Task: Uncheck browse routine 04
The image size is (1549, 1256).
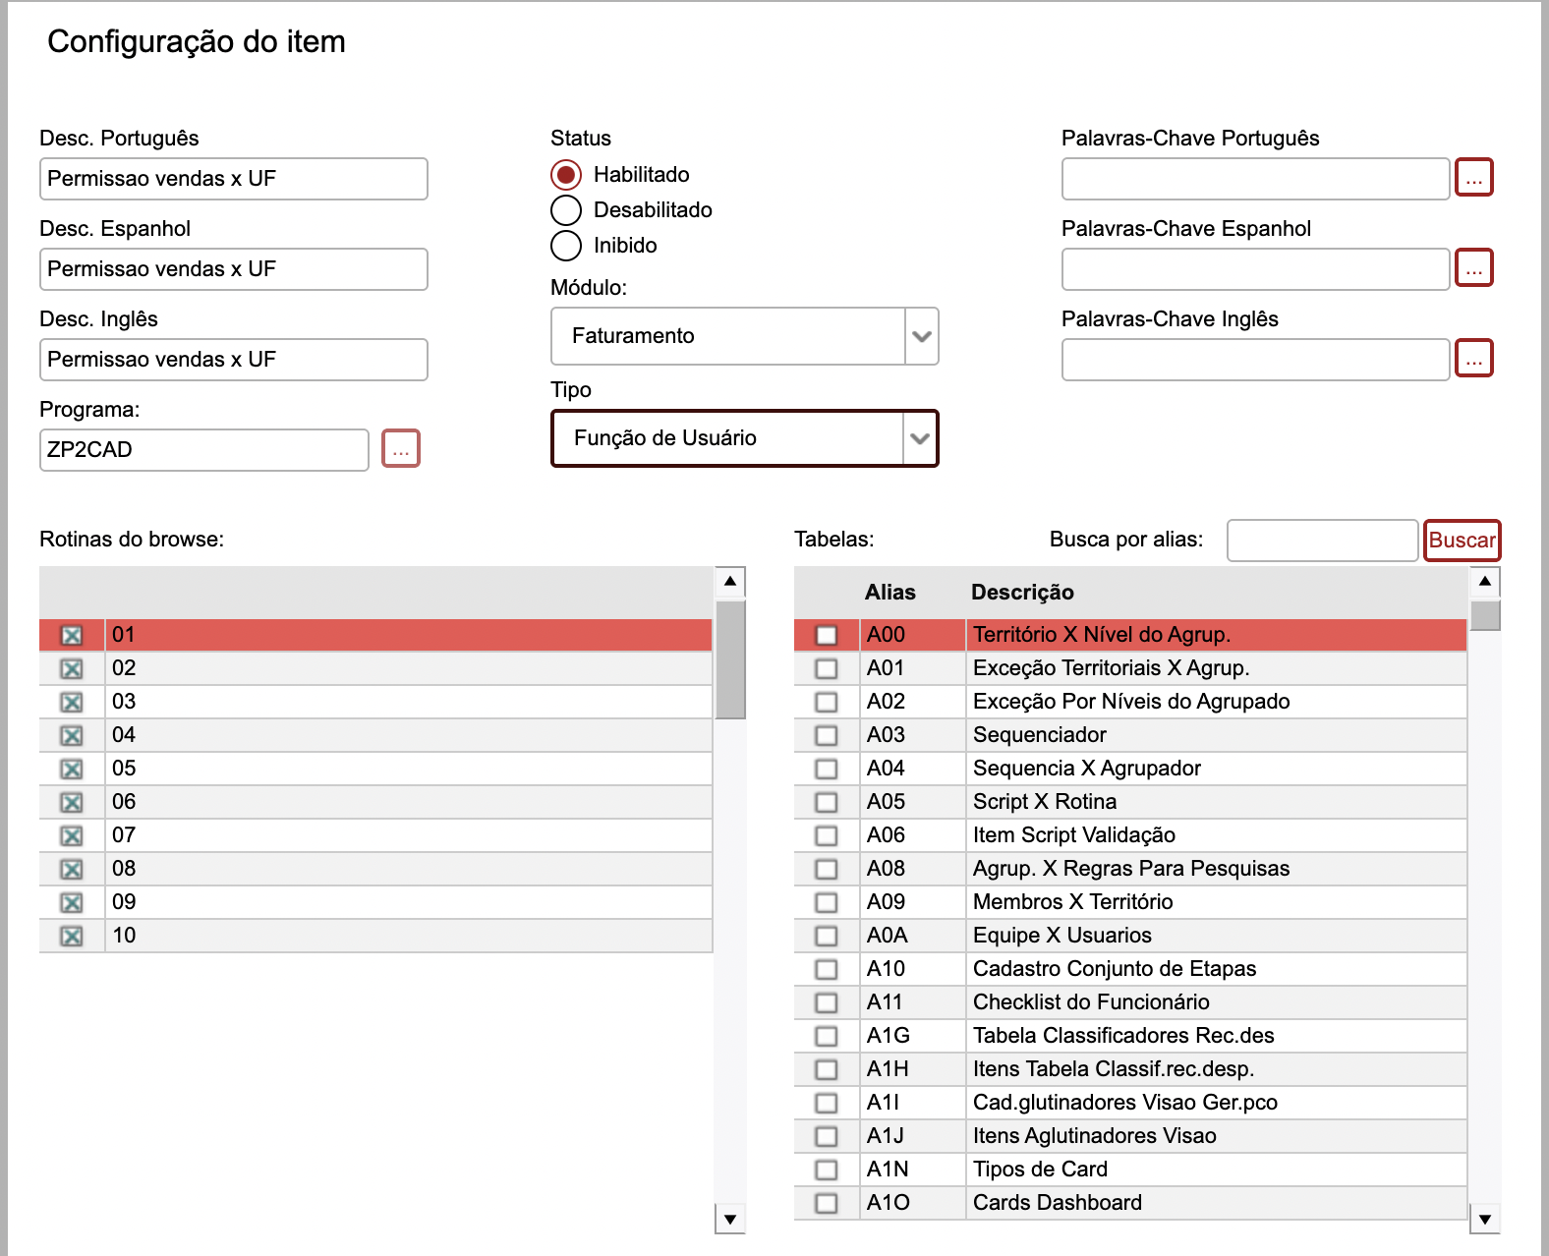Action: click(72, 736)
